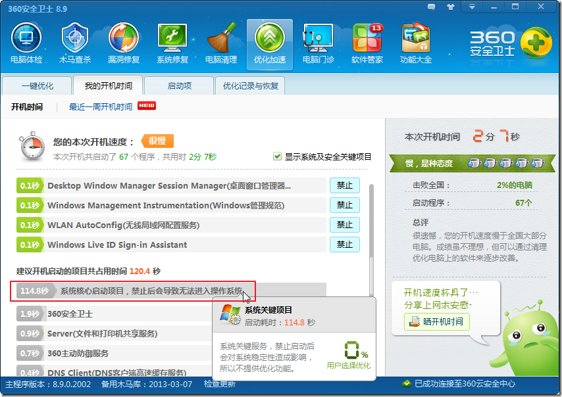The image size is (562, 397).
Task: Open the title bar main menu arrow
Action: [x=472, y=7]
